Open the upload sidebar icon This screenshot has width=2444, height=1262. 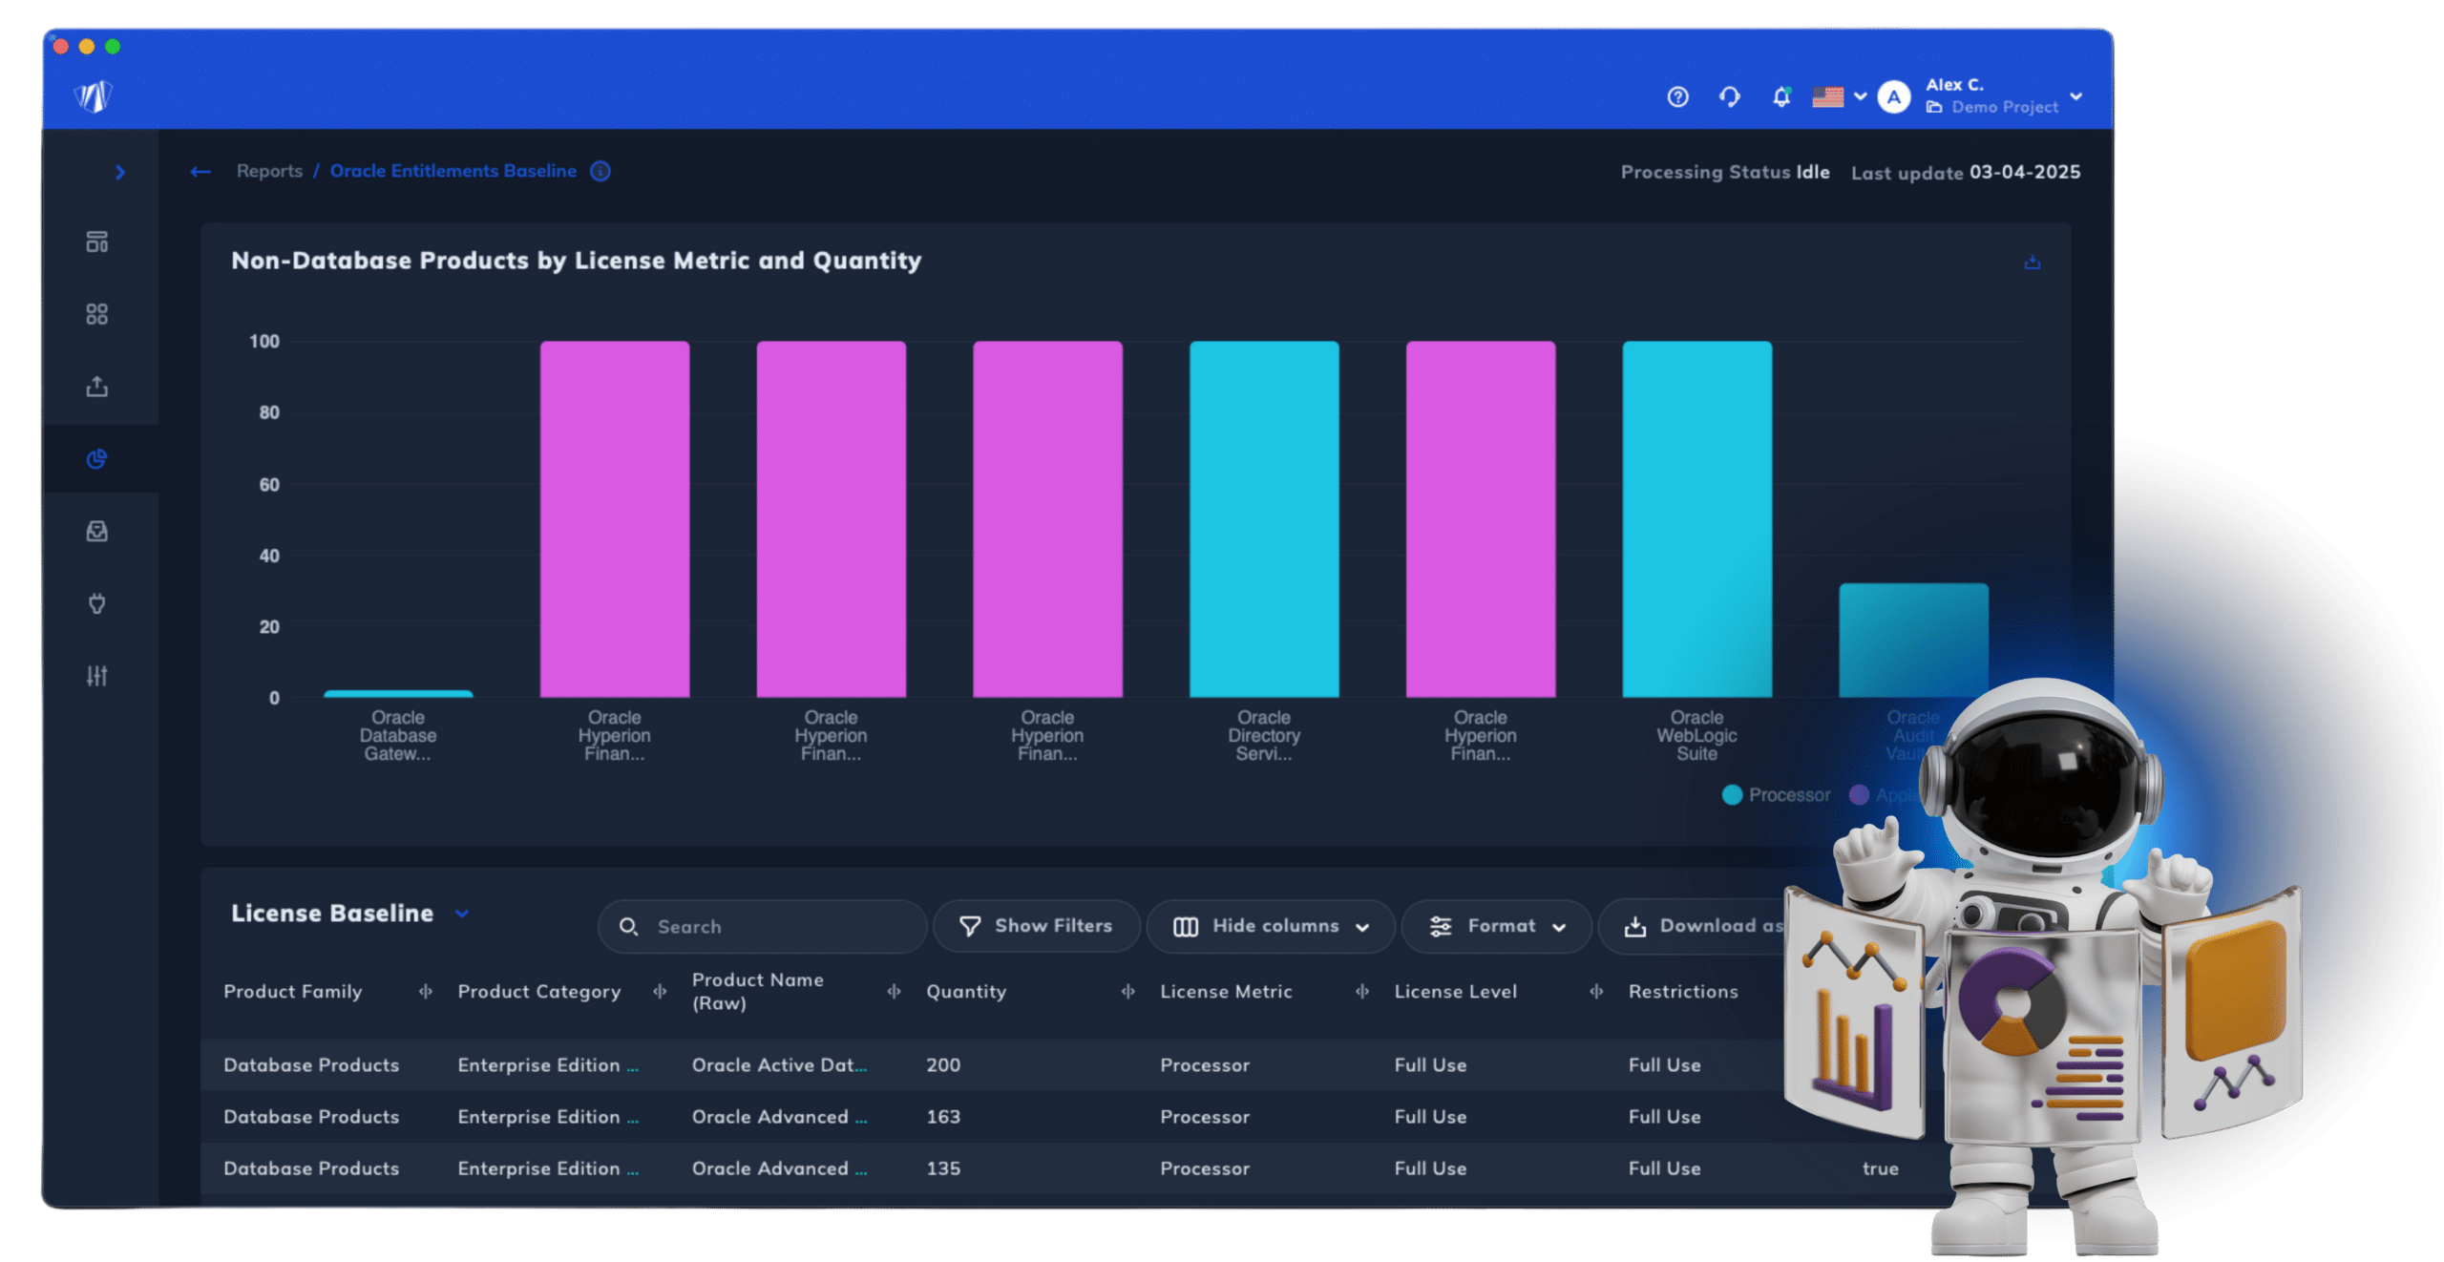(x=96, y=387)
